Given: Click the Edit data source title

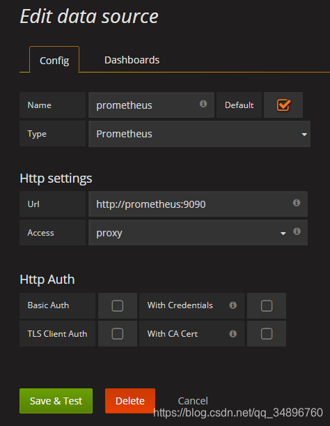Looking at the screenshot, I should (x=89, y=16).
